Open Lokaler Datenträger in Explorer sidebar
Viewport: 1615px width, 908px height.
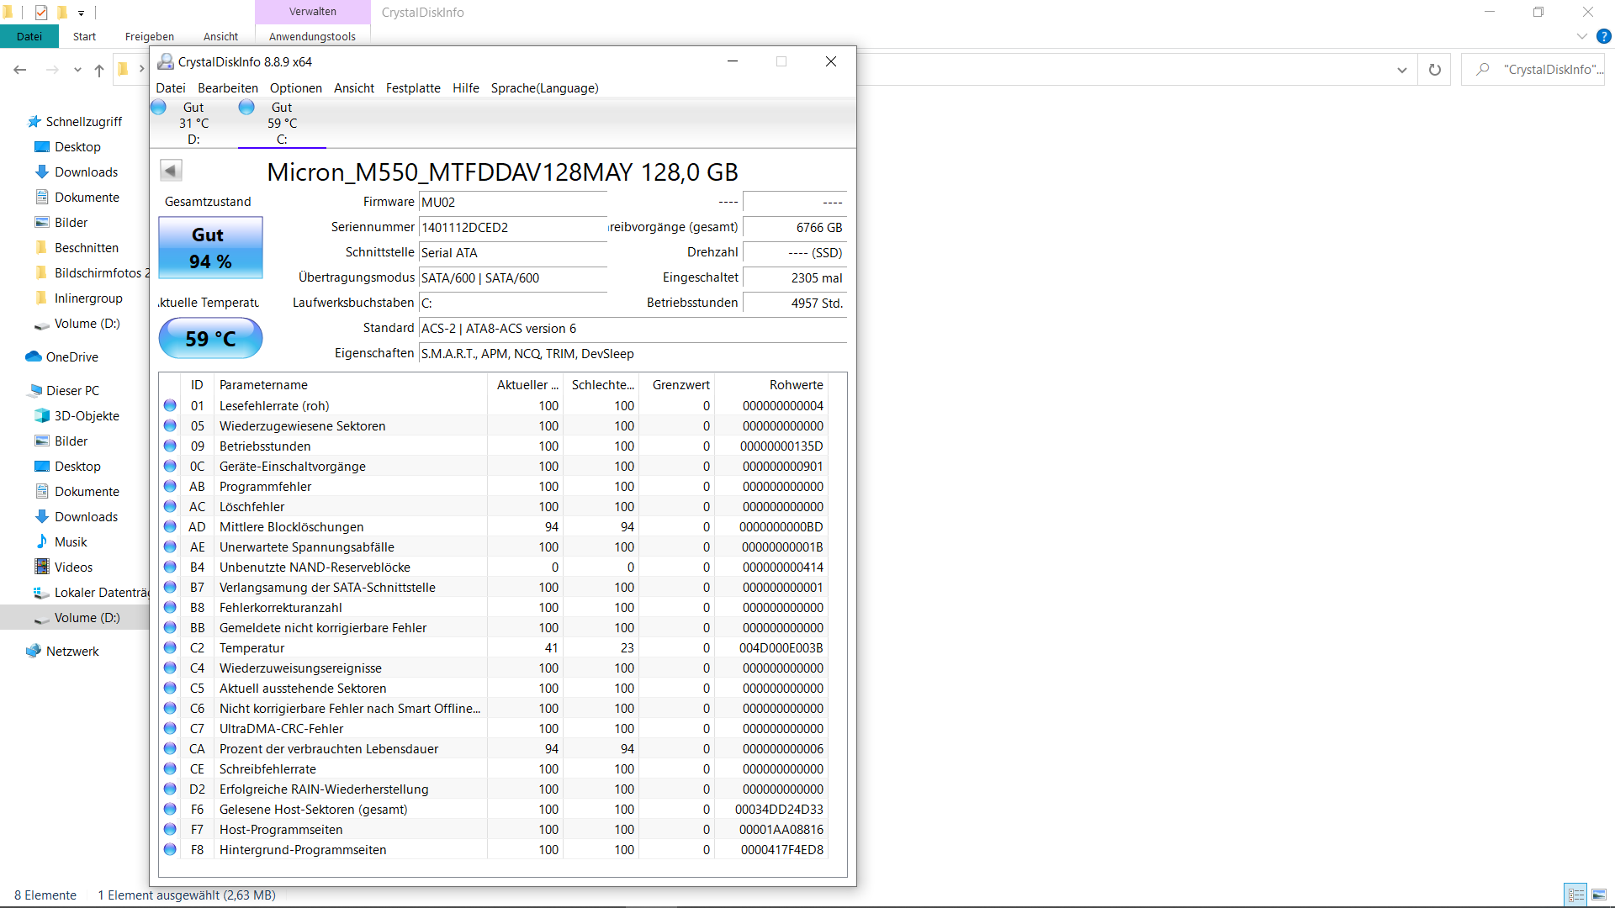[x=90, y=592]
